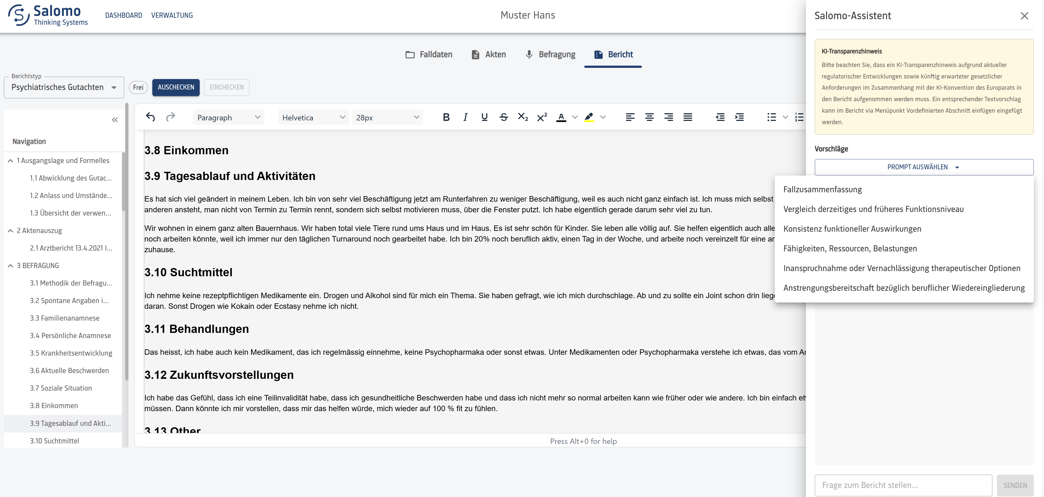Collapse the navigation sidebar
Screen dimensions: 1044x497
[x=115, y=120]
